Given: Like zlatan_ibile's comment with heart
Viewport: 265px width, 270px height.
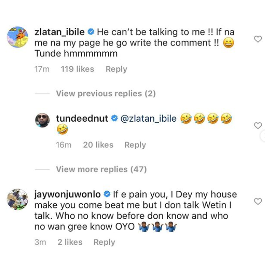Looking at the screenshot, I should [257, 39].
